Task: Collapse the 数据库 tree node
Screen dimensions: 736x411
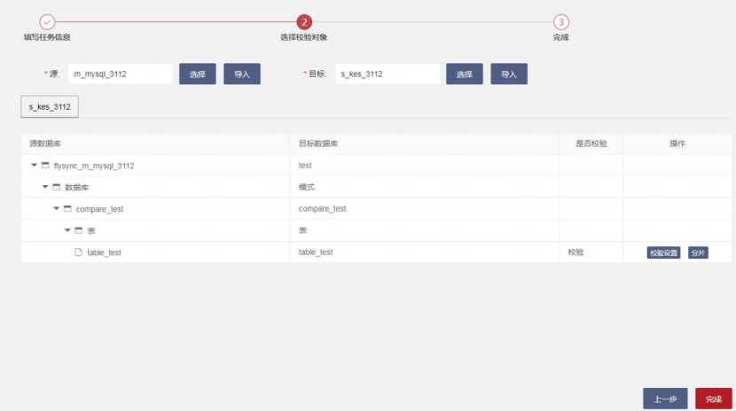Action: click(45, 187)
